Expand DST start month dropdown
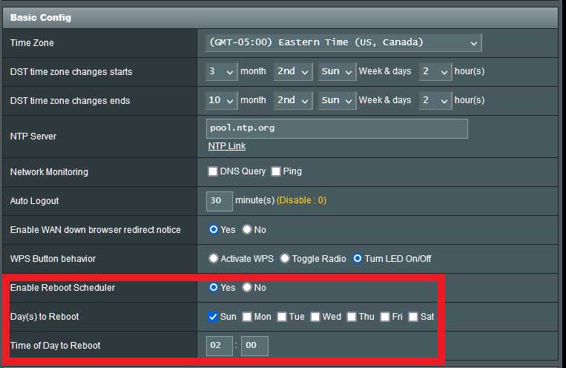566x368 pixels. (221, 71)
